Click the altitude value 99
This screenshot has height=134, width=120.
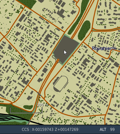pyautogui.click(x=112, y=129)
